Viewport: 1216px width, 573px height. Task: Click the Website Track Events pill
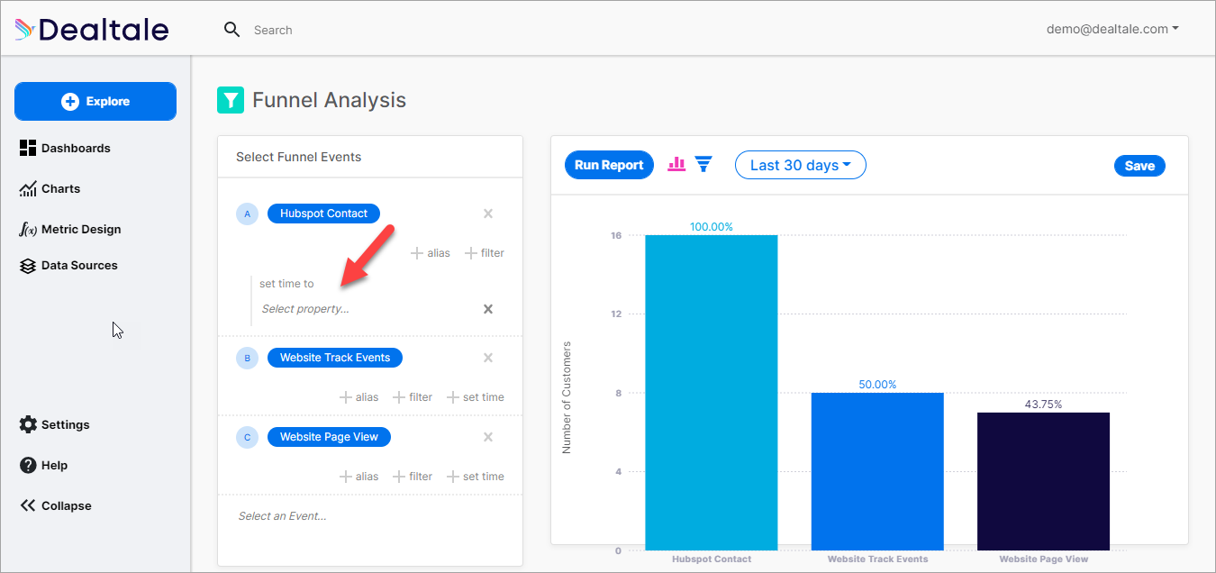click(335, 358)
